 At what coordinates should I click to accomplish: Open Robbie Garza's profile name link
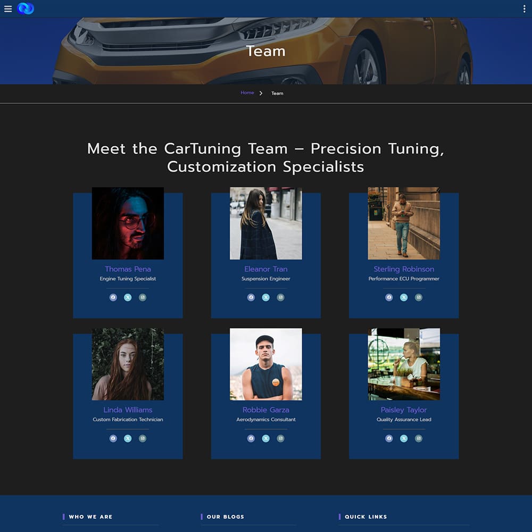(266, 410)
